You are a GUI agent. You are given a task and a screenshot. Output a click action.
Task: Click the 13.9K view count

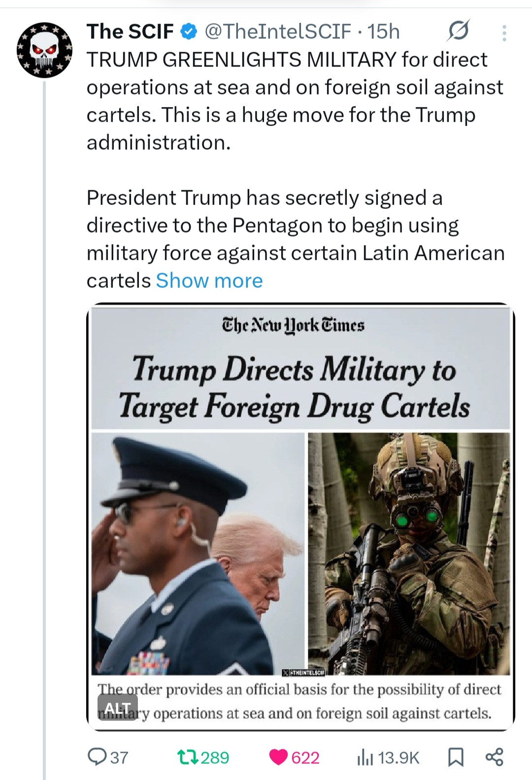tap(399, 757)
